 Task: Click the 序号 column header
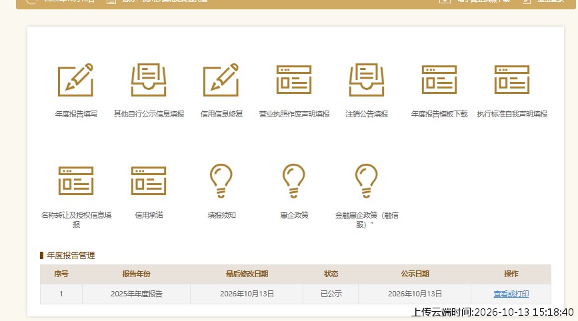click(x=61, y=274)
